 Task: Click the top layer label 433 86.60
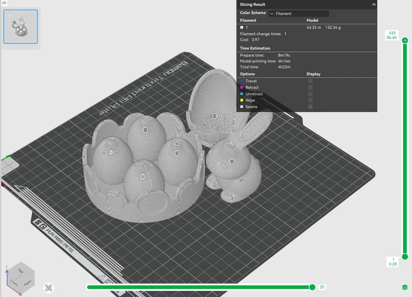[x=392, y=35]
